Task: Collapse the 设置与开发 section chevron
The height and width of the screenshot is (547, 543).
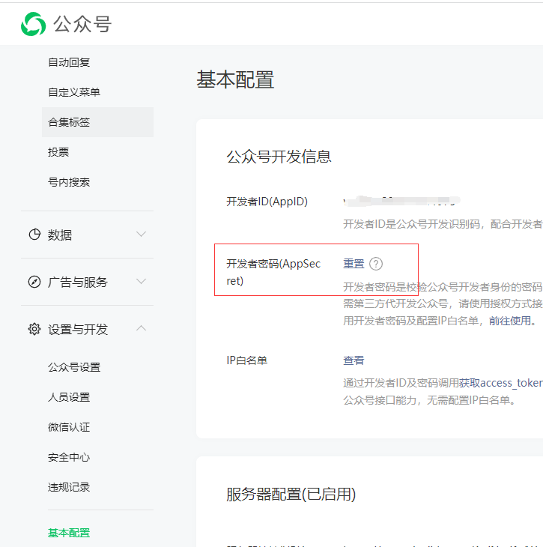Action: [x=142, y=328]
